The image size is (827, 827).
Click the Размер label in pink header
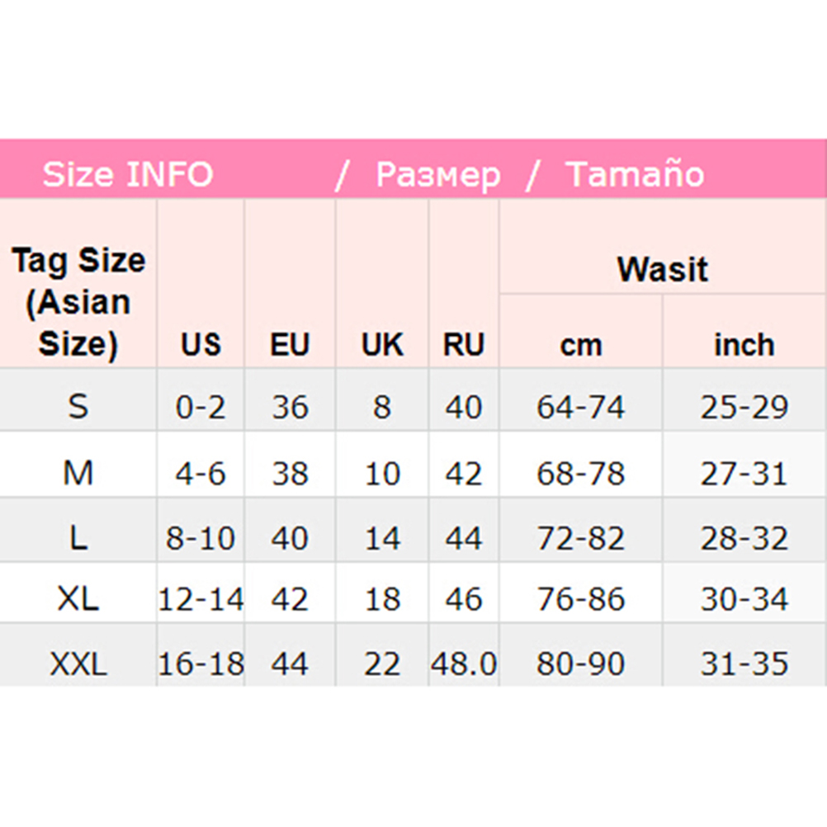click(x=437, y=174)
